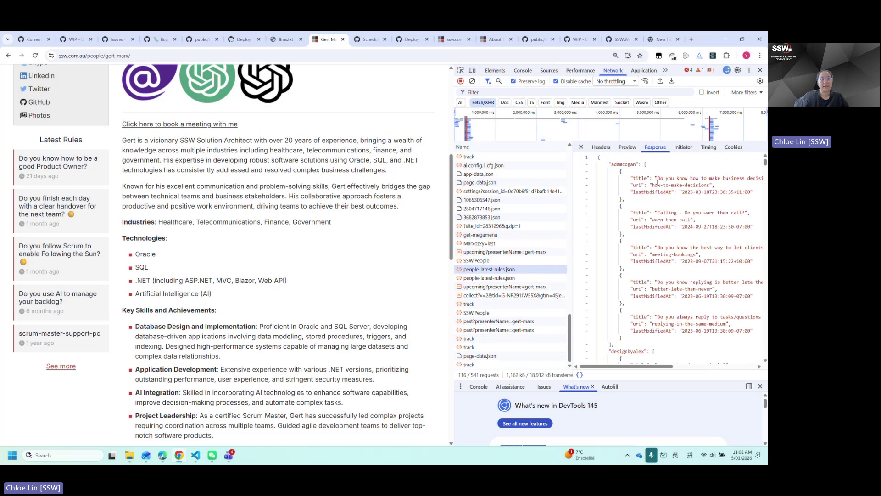This screenshot has height=496, width=881.
Task: Switch to Console panel
Action: (x=523, y=70)
